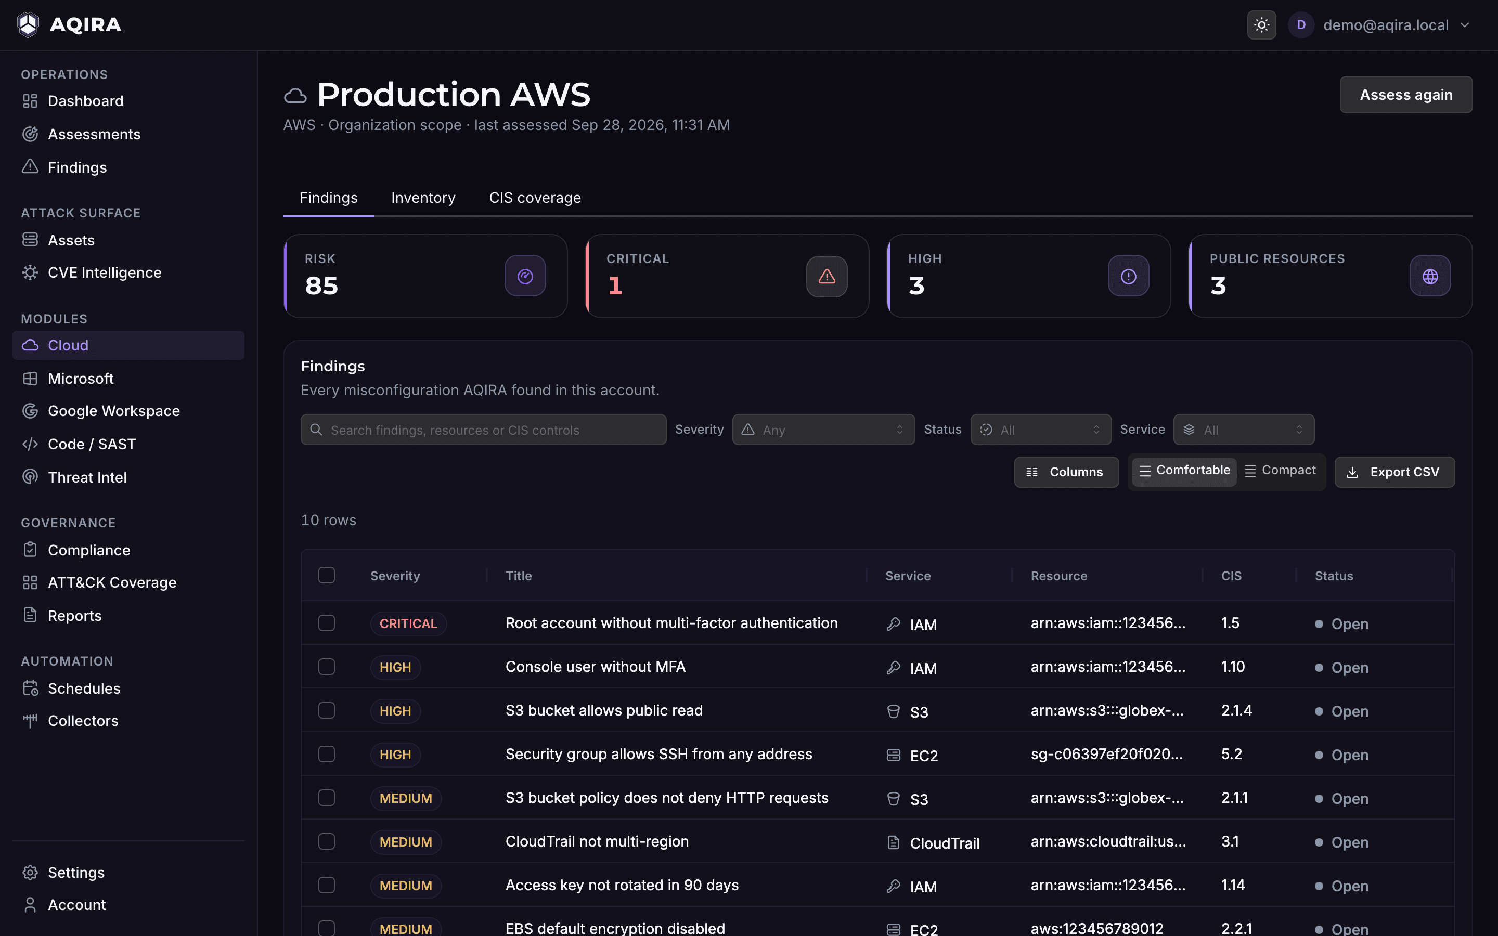The height and width of the screenshot is (936, 1498).
Task: Sort by the CIS column header
Action: click(1231, 576)
